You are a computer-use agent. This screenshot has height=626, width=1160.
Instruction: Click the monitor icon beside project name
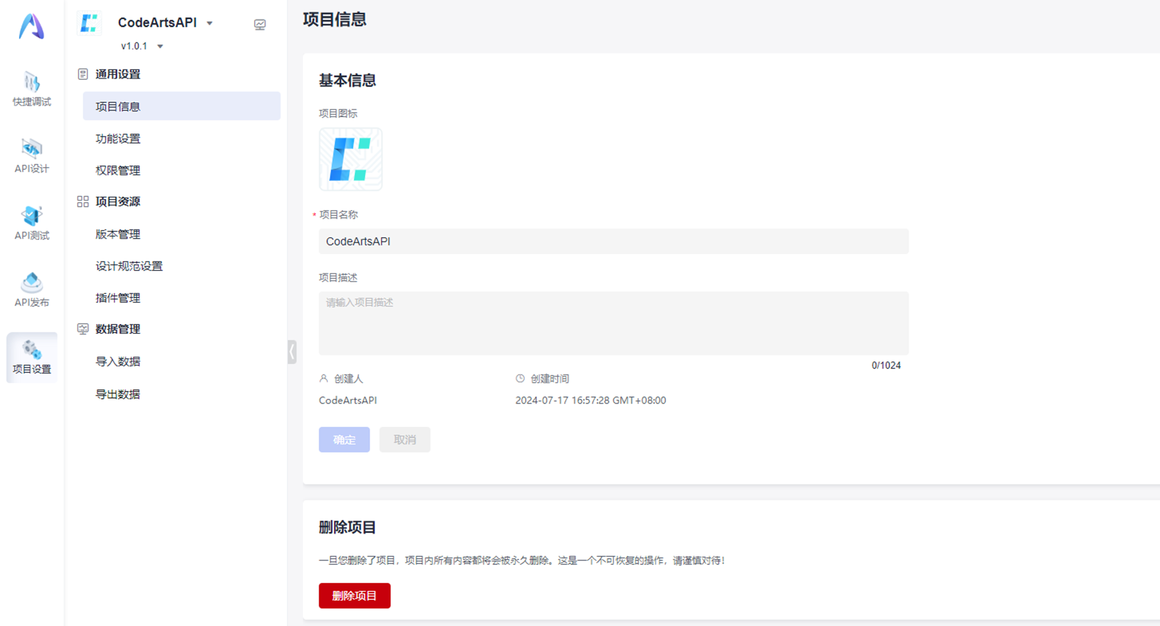[x=260, y=24]
